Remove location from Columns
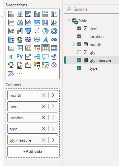Viewport: 119px width, 166px height. 44,117
